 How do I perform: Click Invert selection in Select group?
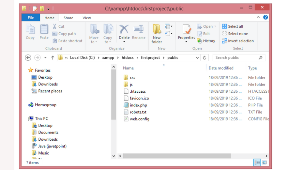(238, 41)
